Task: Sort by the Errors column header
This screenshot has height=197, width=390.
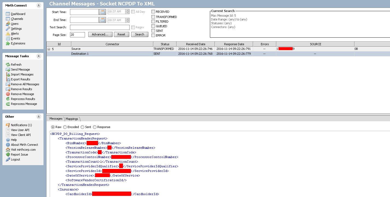Action: [265, 44]
